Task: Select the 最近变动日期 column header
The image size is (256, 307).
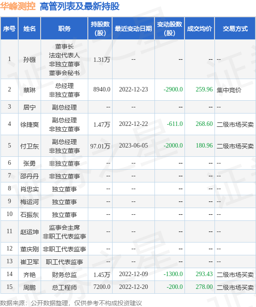Action: 133,29
